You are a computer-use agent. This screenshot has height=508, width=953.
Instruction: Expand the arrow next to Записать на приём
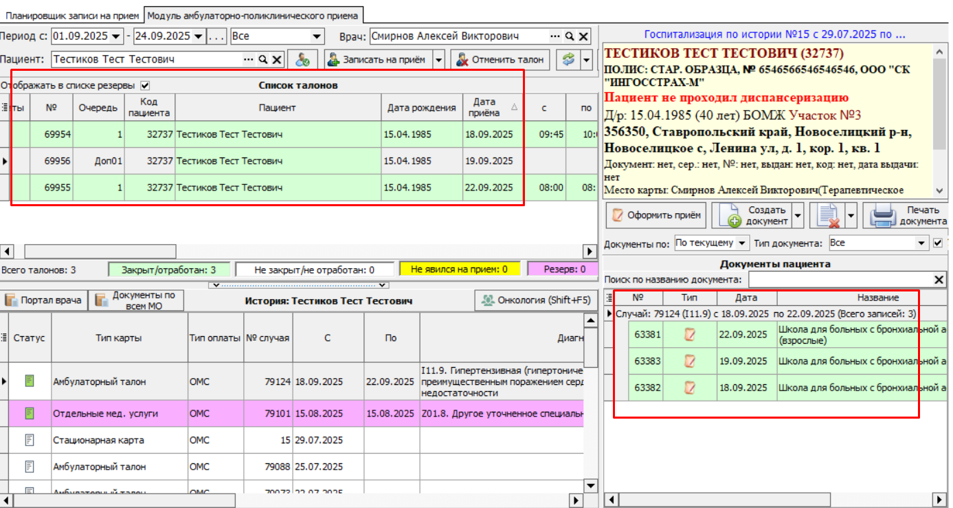pos(438,60)
